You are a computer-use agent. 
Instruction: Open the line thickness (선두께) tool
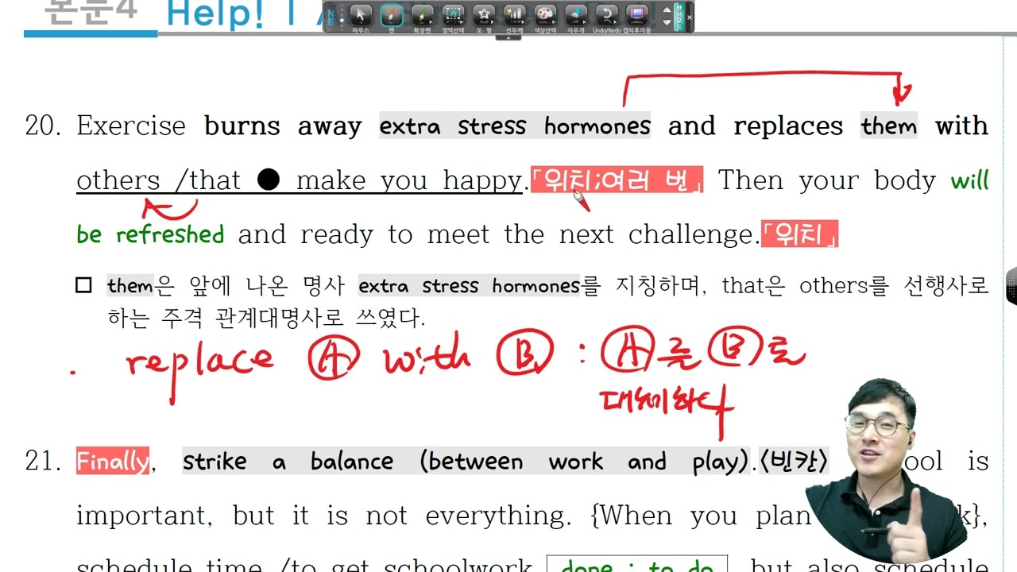point(514,17)
